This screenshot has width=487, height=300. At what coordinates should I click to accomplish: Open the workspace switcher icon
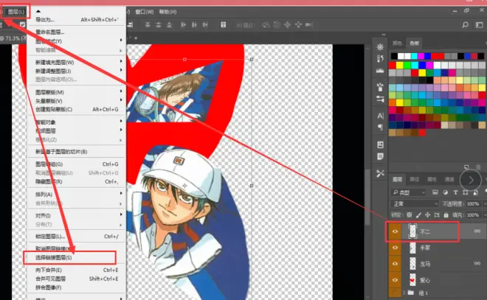point(479,25)
